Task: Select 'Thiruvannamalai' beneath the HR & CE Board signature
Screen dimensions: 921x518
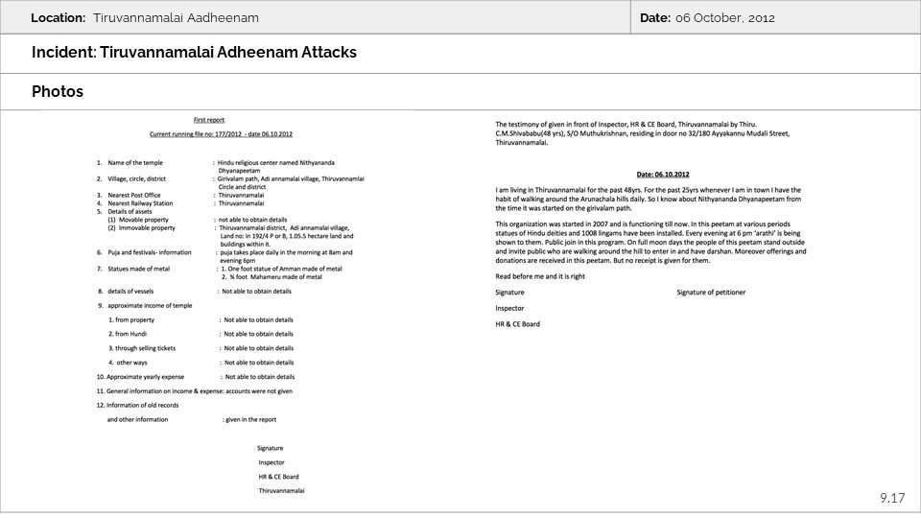Action: point(281,490)
